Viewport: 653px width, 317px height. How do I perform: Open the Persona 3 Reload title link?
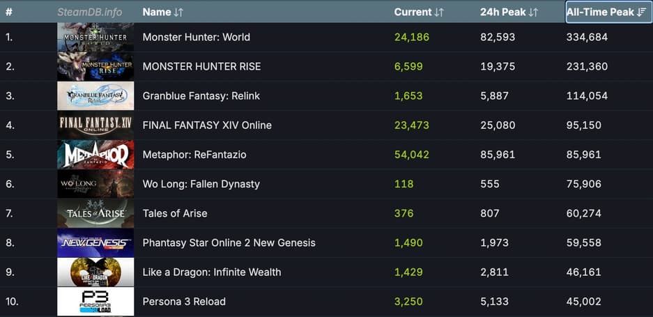click(x=184, y=302)
